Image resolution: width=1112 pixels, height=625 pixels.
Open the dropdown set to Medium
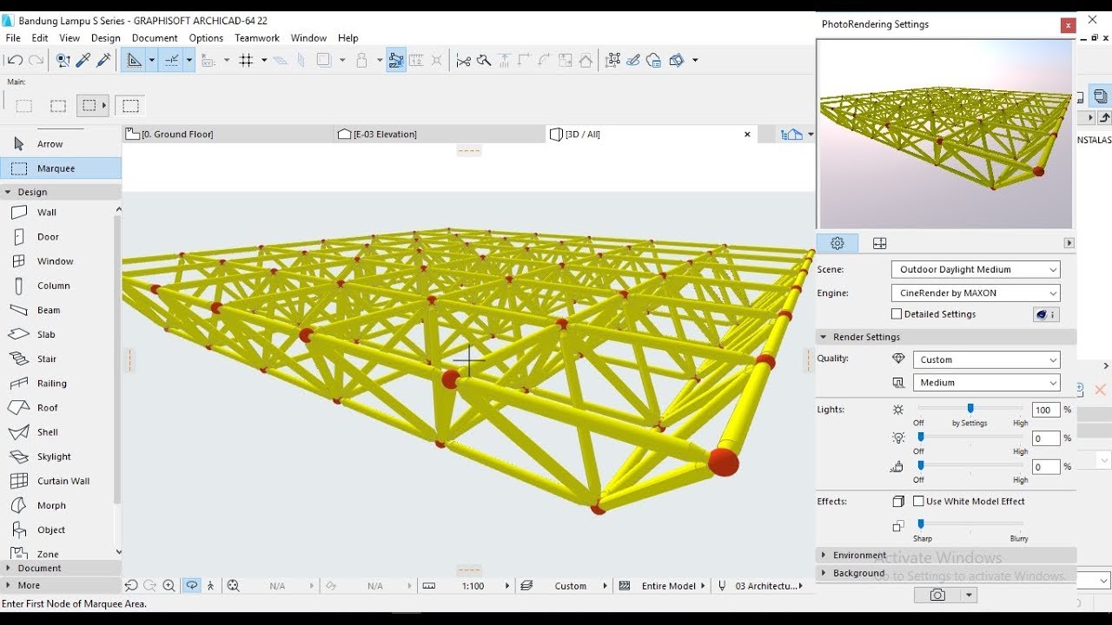click(986, 382)
